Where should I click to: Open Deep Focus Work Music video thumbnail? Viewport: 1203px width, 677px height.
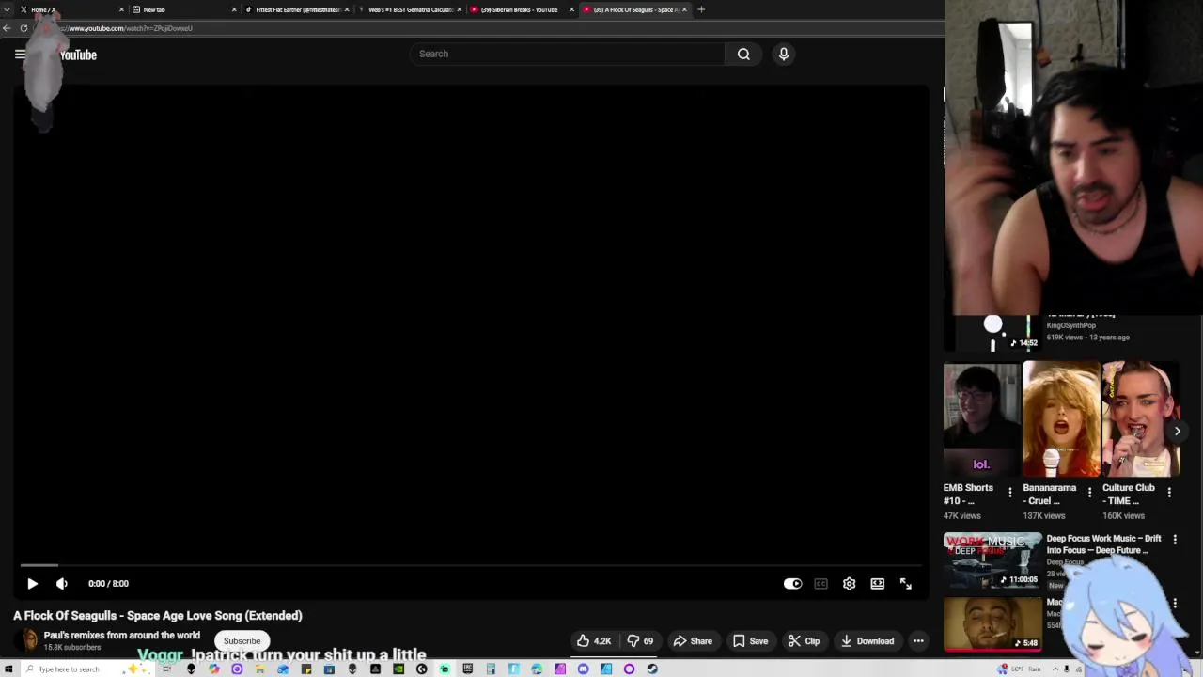(992, 560)
